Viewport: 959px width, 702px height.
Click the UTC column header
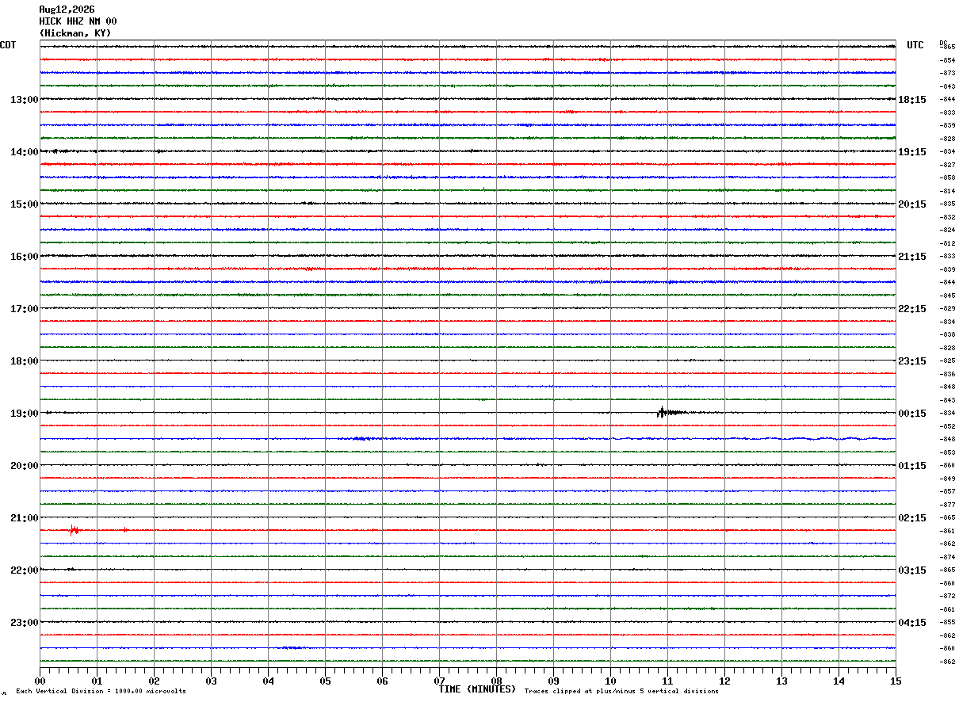pos(915,45)
